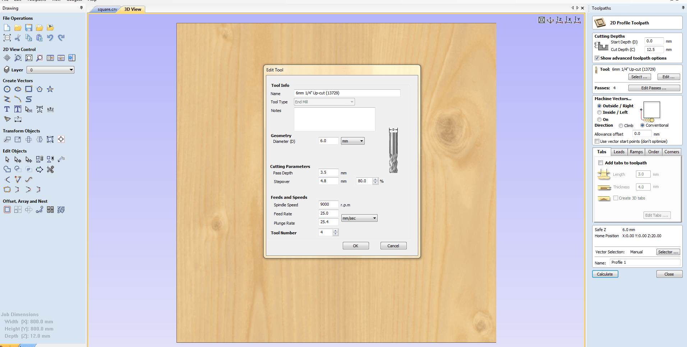Click the scissors Cut icon in File Operations
The image size is (687, 347).
pos(18,38)
